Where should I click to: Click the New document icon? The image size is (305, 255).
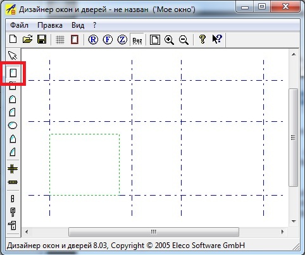pos(13,39)
